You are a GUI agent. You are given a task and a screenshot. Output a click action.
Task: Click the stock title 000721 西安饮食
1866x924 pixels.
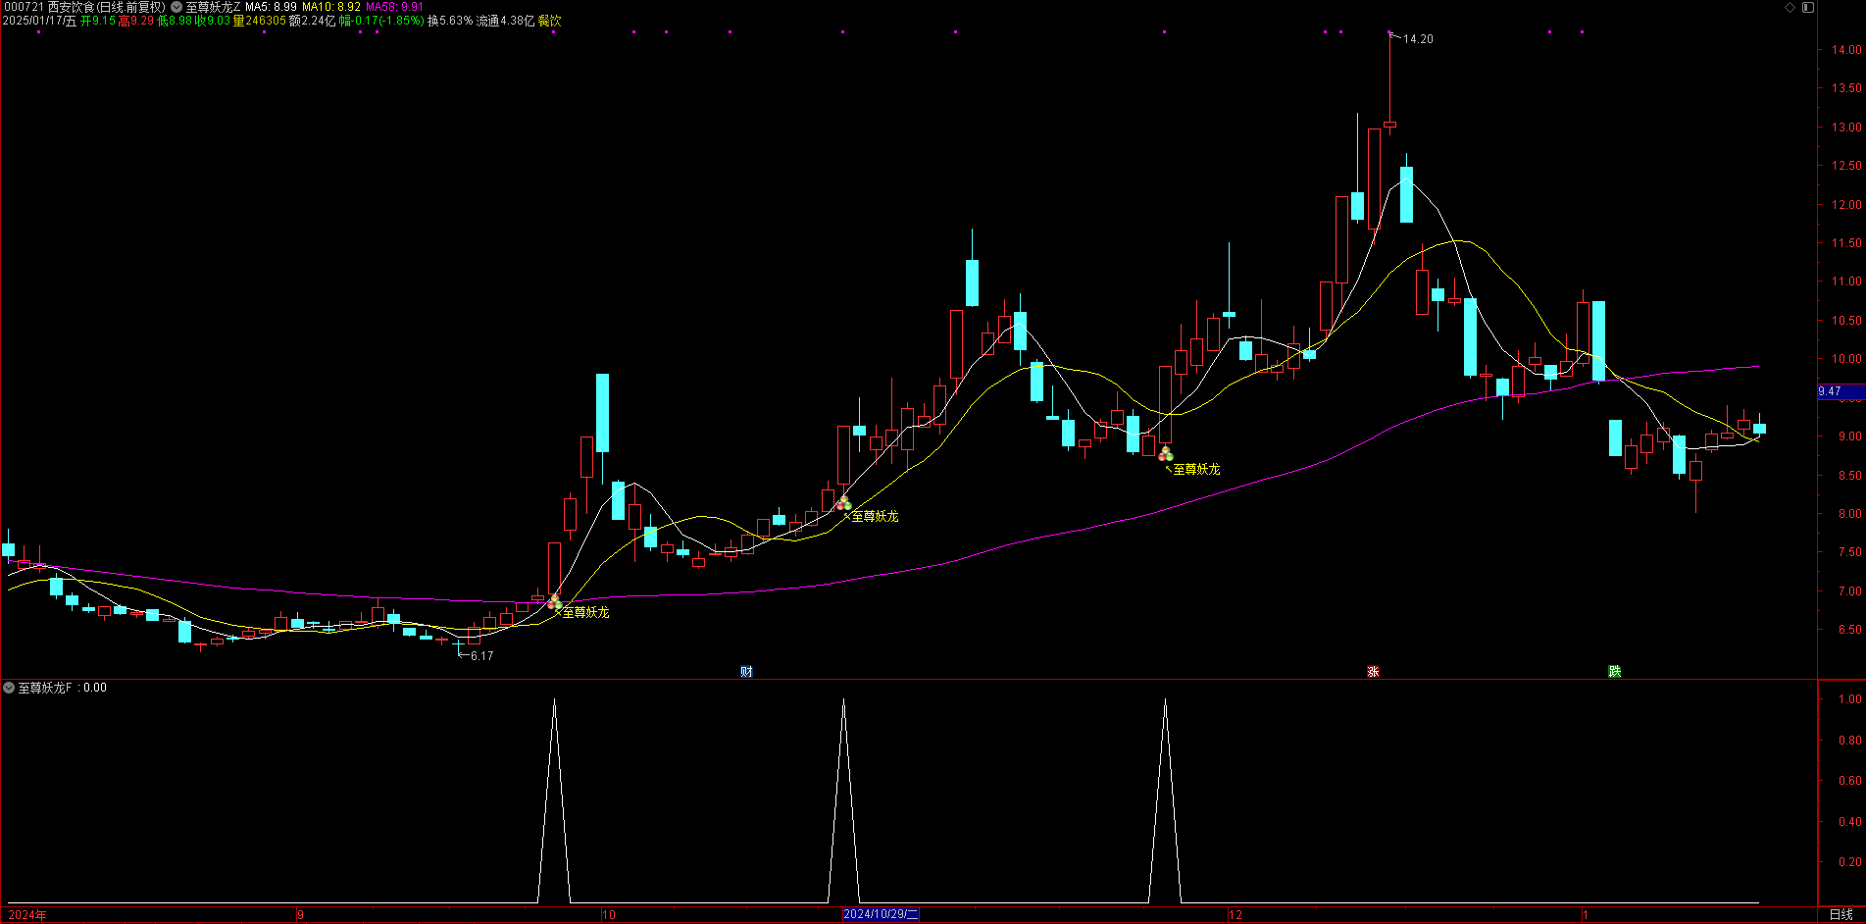click(84, 7)
